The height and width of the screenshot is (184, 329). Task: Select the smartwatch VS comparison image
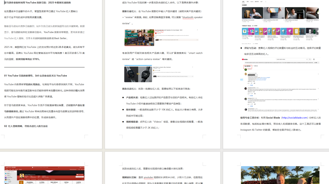(138, 74)
